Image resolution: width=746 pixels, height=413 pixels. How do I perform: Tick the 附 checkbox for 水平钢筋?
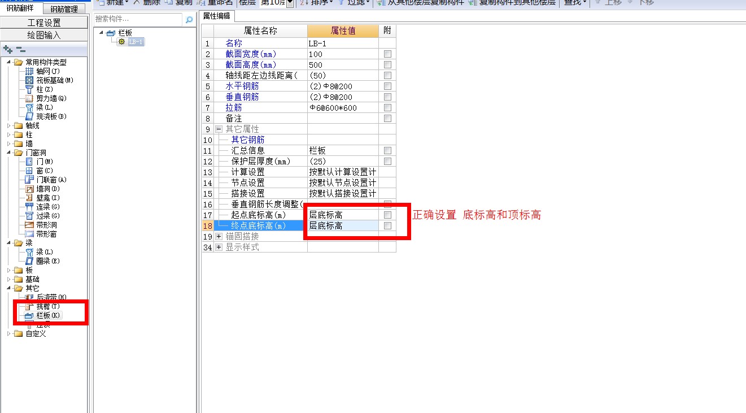(387, 86)
